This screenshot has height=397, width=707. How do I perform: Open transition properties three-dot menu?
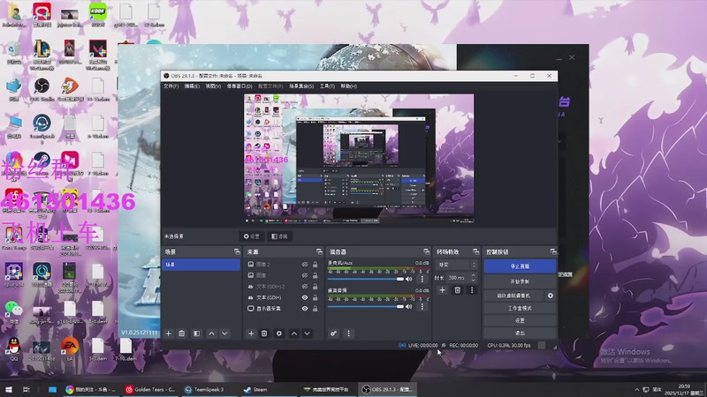tap(472, 290)
